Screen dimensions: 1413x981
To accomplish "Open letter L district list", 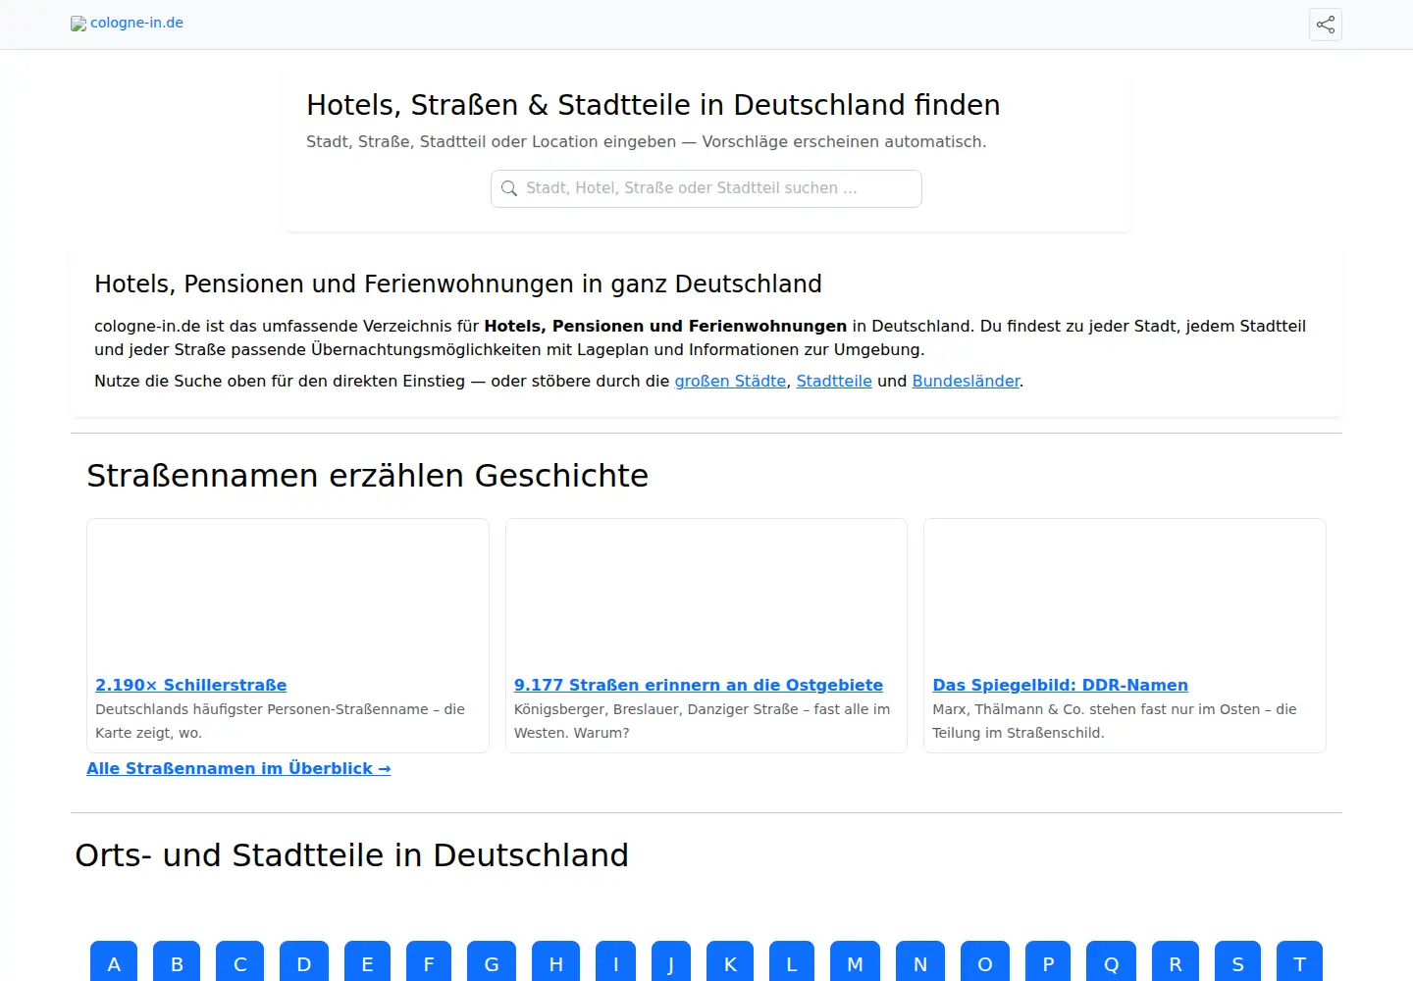I will point(792,963).
